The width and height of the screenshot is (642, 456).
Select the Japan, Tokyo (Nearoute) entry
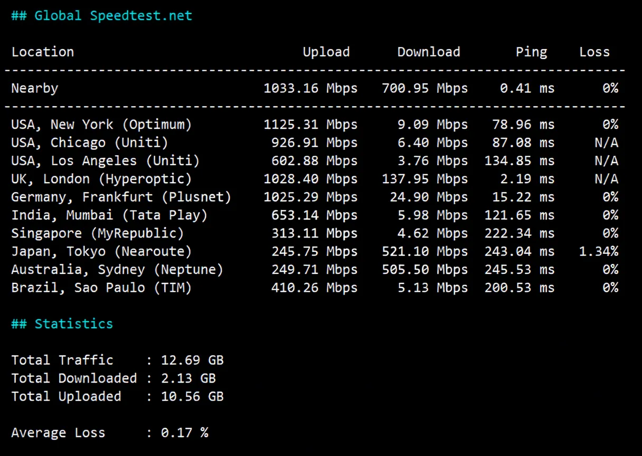click(x=101, y=251)
